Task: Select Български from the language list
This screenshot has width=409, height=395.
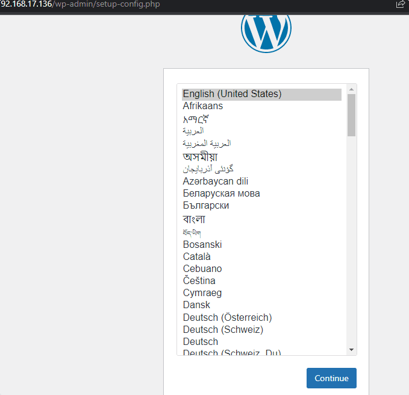Action: [x=261, y=206]
